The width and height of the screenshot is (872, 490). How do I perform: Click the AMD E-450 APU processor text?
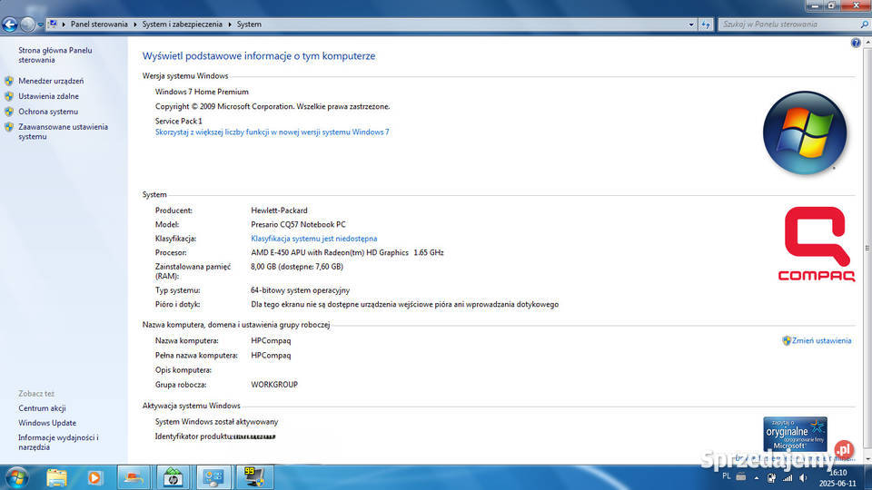[347, 252]
